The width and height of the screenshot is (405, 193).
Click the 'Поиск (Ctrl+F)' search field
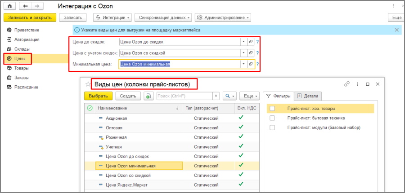pos(184,96)
